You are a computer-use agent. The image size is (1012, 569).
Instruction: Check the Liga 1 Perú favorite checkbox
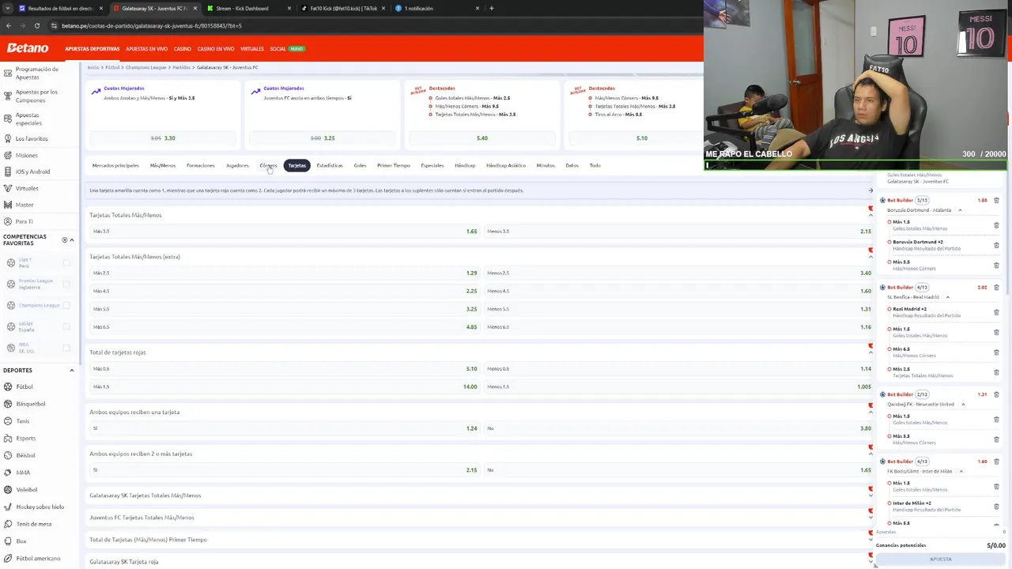pyautogui.click(x=66, y=262)
